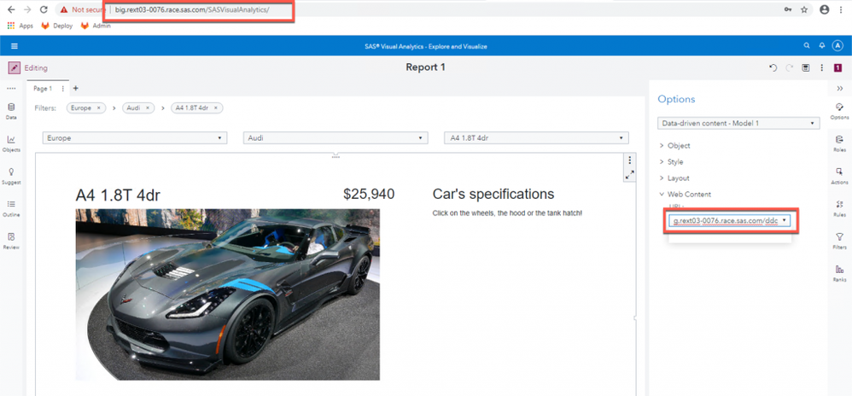Switch to the Rules pane
The width and height of the screenshot is (852, 396).
839,208
